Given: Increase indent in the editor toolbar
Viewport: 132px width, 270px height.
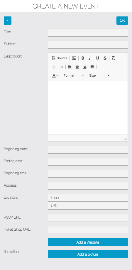Looking at the screenshot, I should pos(61,67).
